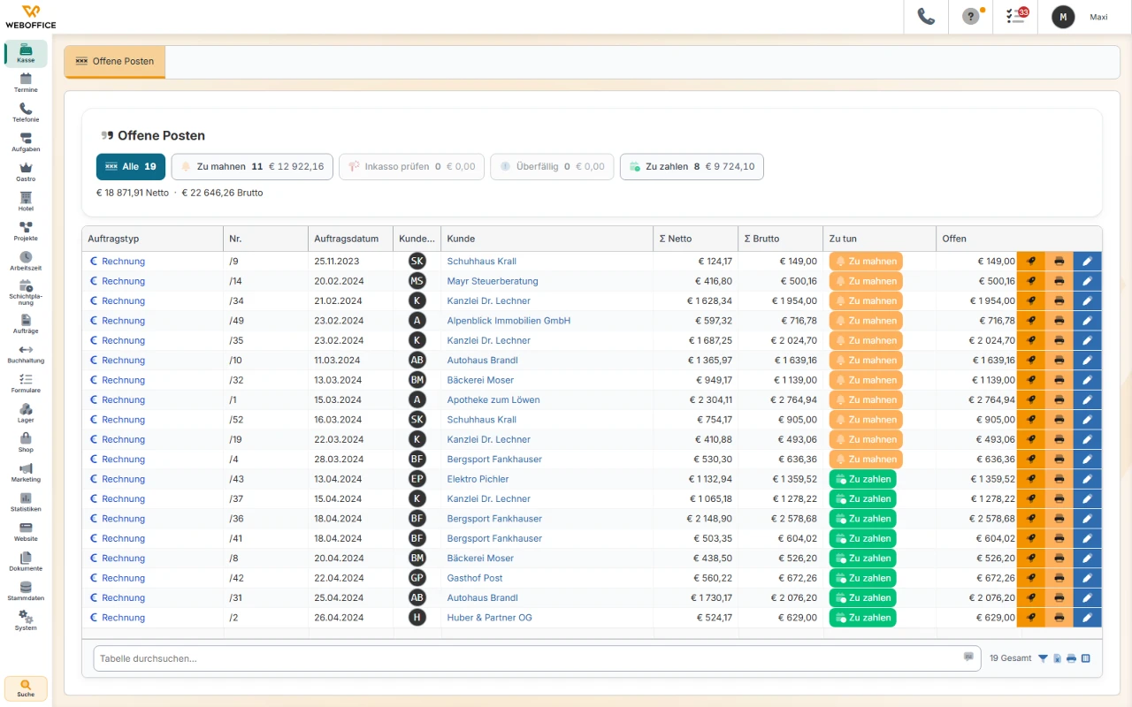
Task: Open the Statistiken module
Action: (x=26, y=503)
